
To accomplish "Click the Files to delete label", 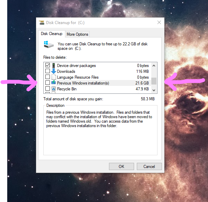I will coord(55,57).
